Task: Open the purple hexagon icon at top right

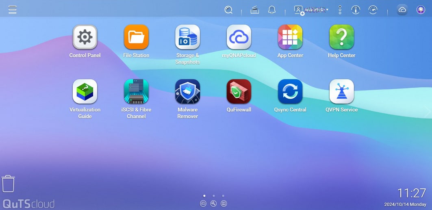Action: (x=421, y=10)
